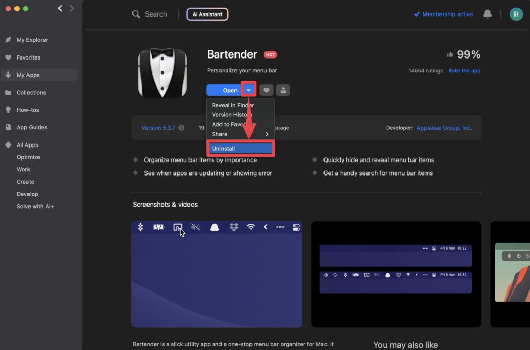The image size is (530, 350).
Task: Click 'See when apps are updating or showing error'
Action: 208,173
